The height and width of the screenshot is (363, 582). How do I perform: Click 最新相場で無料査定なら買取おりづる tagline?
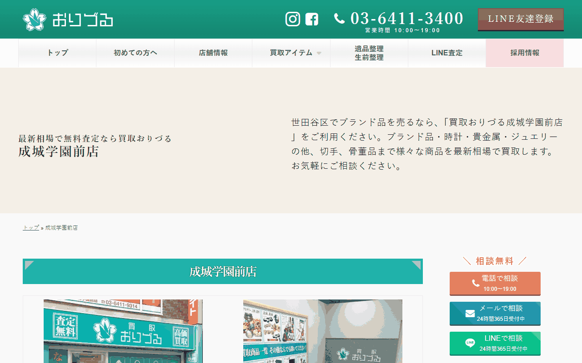pos(95,138)
